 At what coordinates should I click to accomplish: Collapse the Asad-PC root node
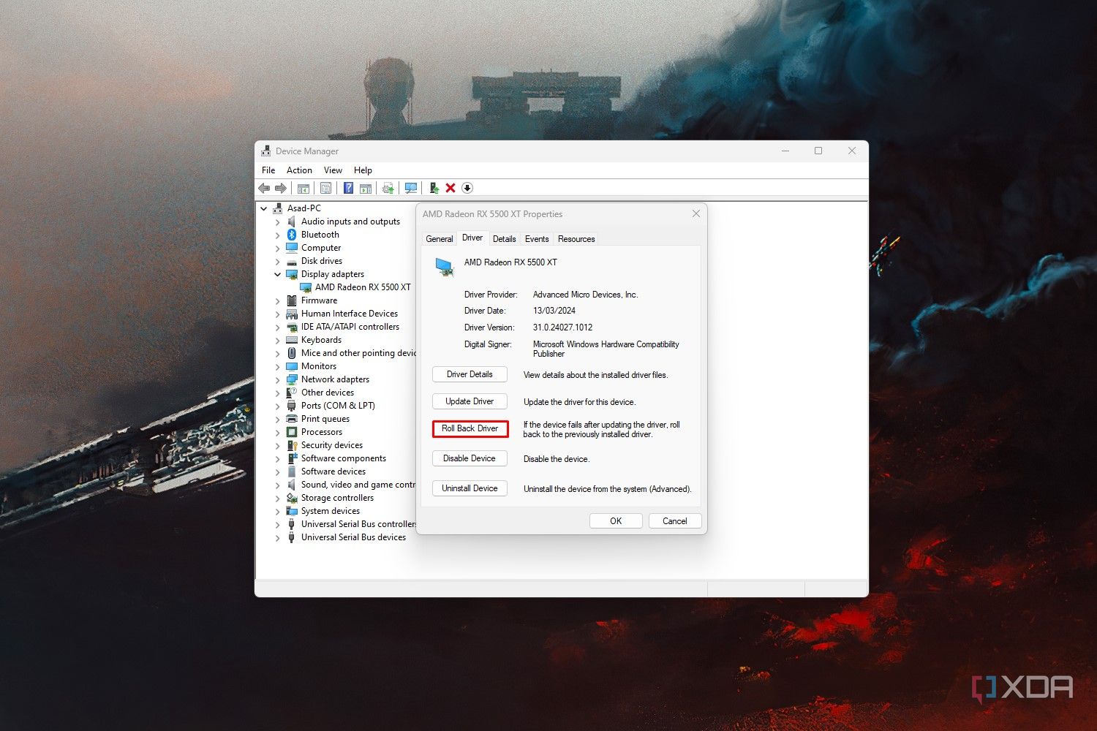(x=263, y=208)
